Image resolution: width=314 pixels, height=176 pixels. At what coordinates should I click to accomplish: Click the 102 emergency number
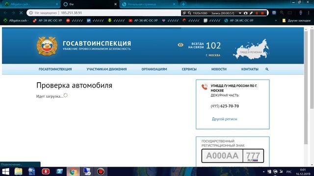point(213,45)
